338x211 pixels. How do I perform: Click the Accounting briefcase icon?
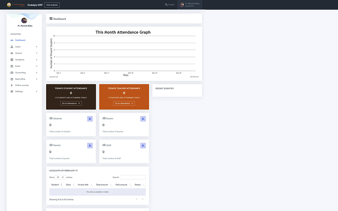(12, 73)
